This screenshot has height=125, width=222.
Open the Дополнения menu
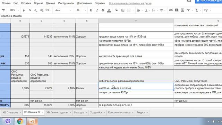click(x=84, y=3)
